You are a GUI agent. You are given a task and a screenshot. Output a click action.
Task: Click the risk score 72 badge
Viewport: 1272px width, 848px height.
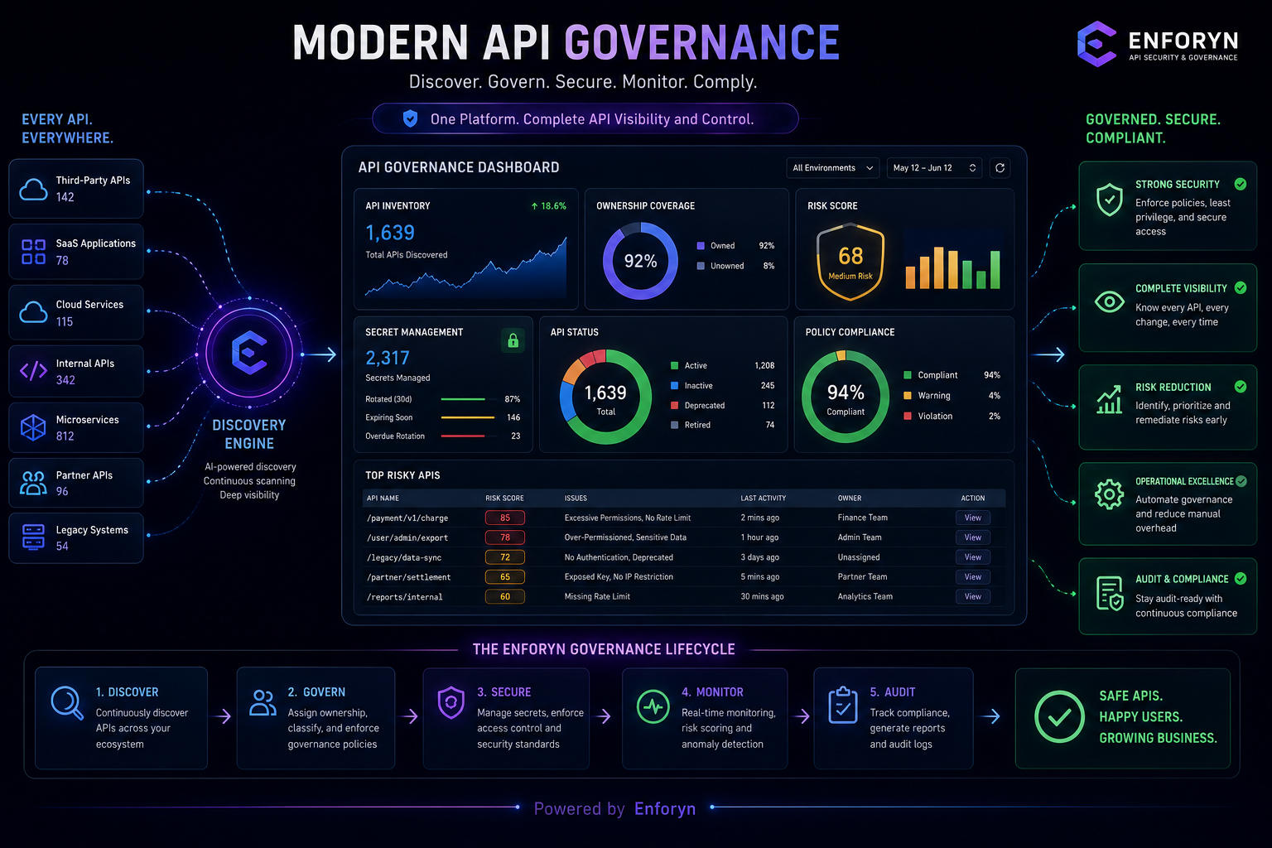[x=505, y=557]
